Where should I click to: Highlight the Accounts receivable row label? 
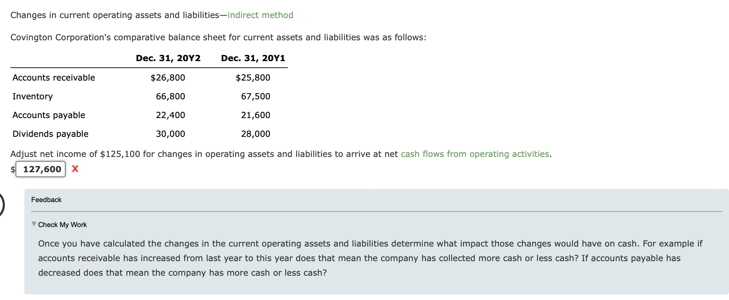[53, 77]
